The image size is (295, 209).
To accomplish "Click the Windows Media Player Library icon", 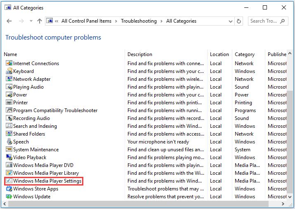I will pos(9,173).
